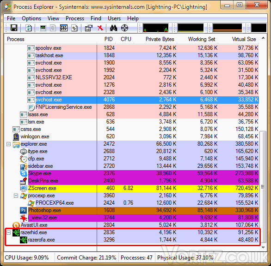271x266 pixels.
Task: Click the Photoshop.exe Ps icon
Action: click(24, 210)
